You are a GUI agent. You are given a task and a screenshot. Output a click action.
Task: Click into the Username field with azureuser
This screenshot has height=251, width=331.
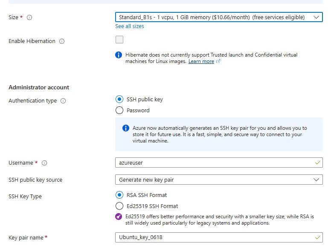click(219, 163)
